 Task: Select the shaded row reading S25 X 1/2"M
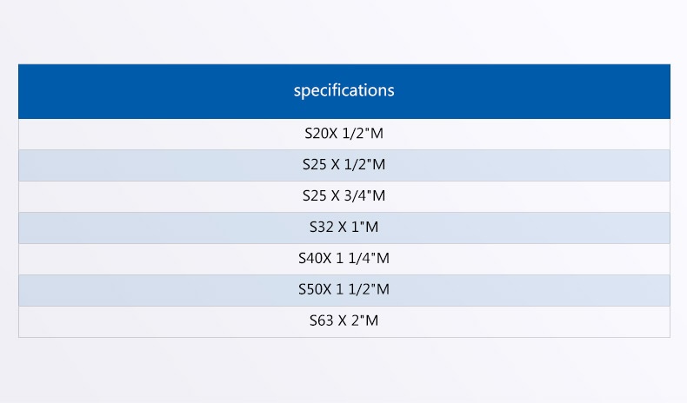coord(344,165)
